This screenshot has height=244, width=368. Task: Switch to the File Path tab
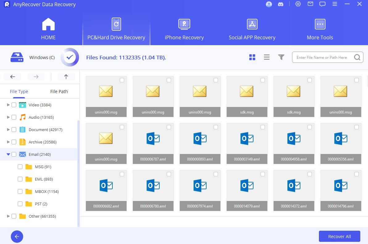coord(59,91)
